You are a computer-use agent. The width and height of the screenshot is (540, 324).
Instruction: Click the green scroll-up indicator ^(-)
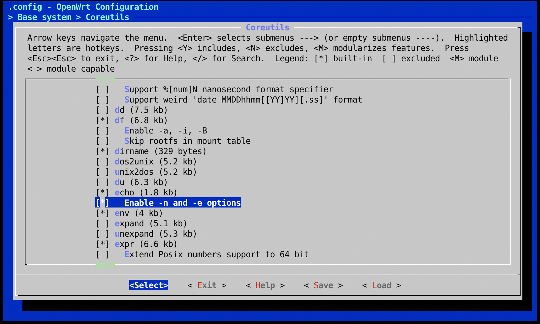point(105,79)
